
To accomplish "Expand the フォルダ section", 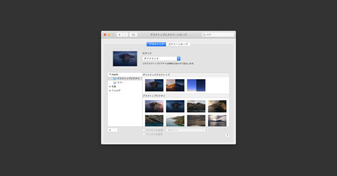I will point(110,91).
